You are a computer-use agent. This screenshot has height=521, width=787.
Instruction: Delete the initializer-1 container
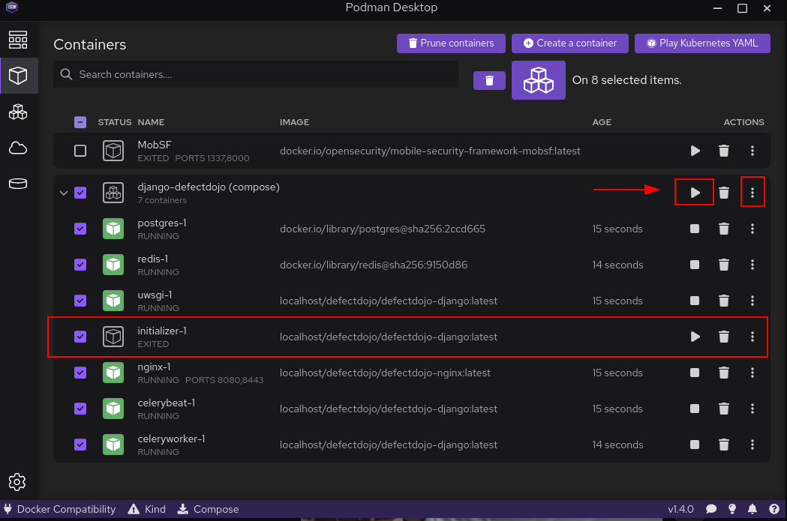click(x=724, y=337)
